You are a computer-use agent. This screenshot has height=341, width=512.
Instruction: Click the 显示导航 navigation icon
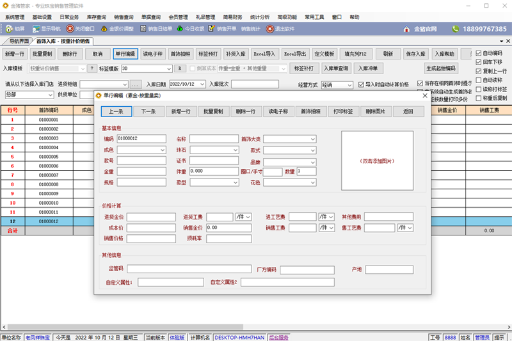[36, 29]
